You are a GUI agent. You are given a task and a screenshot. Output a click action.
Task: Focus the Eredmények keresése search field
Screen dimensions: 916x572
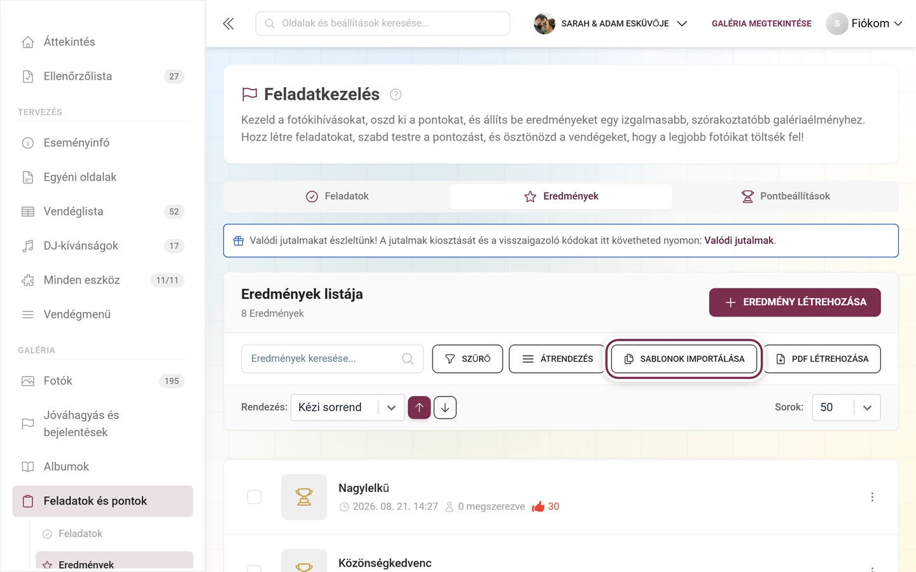click(332, 359)
